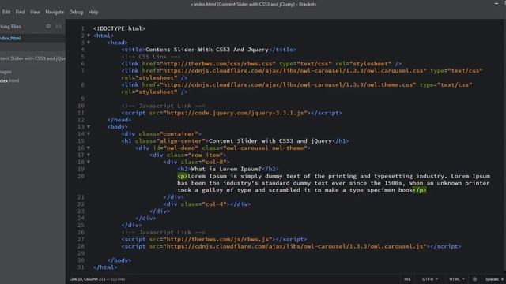
Task: Open the Debug menu
Action: coord(76,12)
